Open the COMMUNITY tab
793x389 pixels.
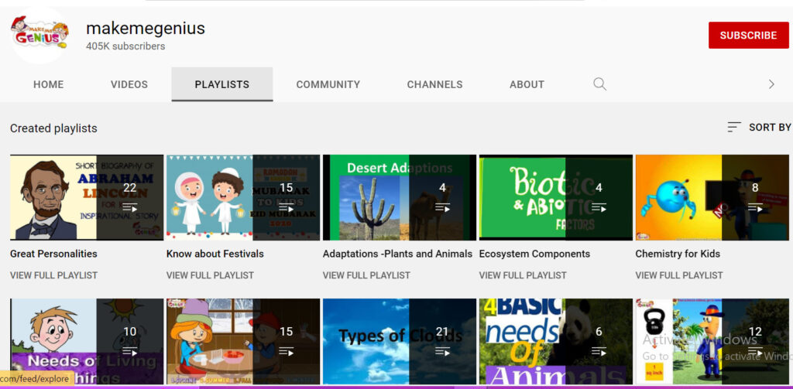(328, 84)
